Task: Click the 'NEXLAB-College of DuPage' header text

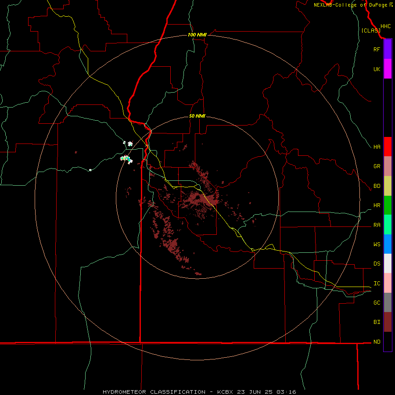Action: 351,5
